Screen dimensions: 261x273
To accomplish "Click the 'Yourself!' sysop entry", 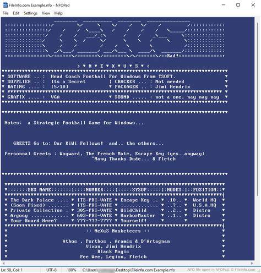I will tap(133, 221).
